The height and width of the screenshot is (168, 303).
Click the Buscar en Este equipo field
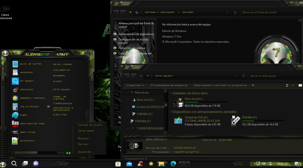point(275,76)
